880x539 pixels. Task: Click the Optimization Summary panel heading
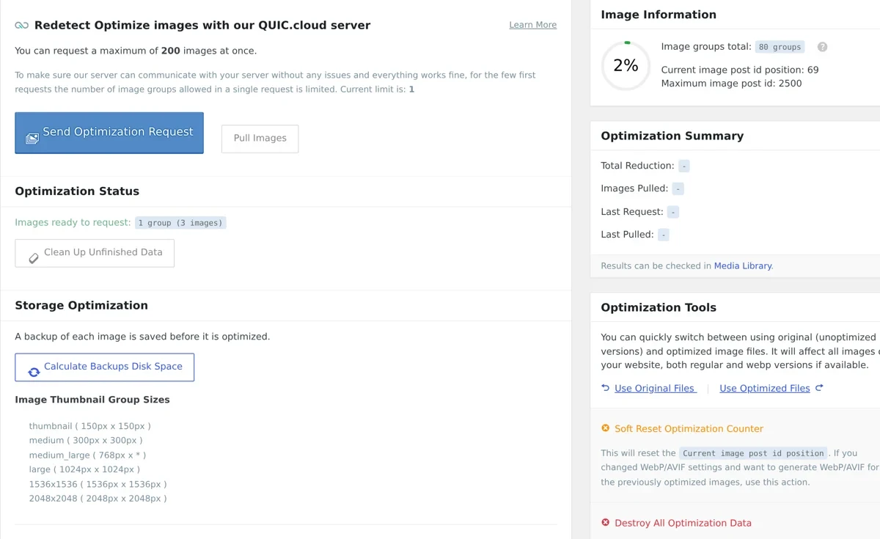click(672, 136)
